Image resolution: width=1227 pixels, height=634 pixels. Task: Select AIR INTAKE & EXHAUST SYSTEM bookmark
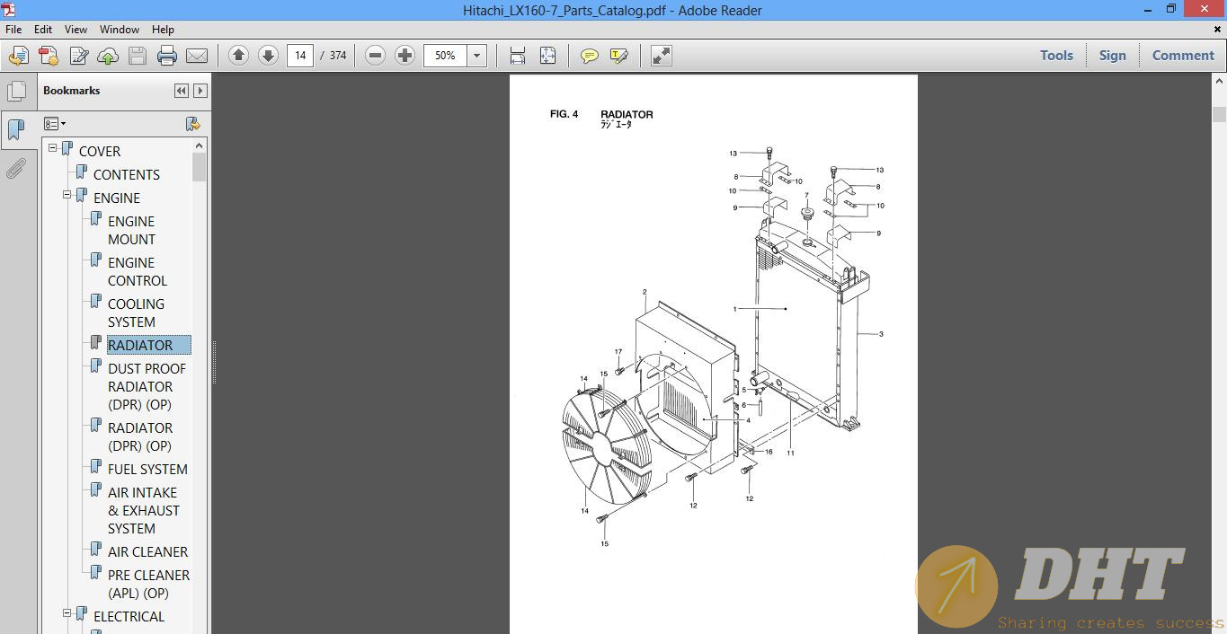pyautogui.click(x=144, y=510)
